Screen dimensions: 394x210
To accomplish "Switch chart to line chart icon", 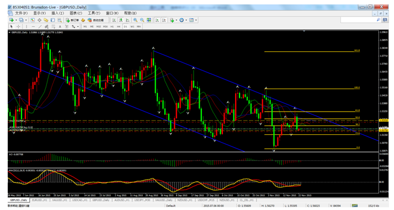I will tap(127, 20).
